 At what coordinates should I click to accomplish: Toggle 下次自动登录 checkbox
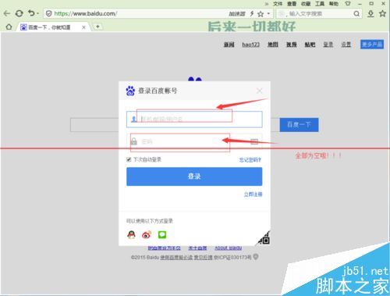129,159
